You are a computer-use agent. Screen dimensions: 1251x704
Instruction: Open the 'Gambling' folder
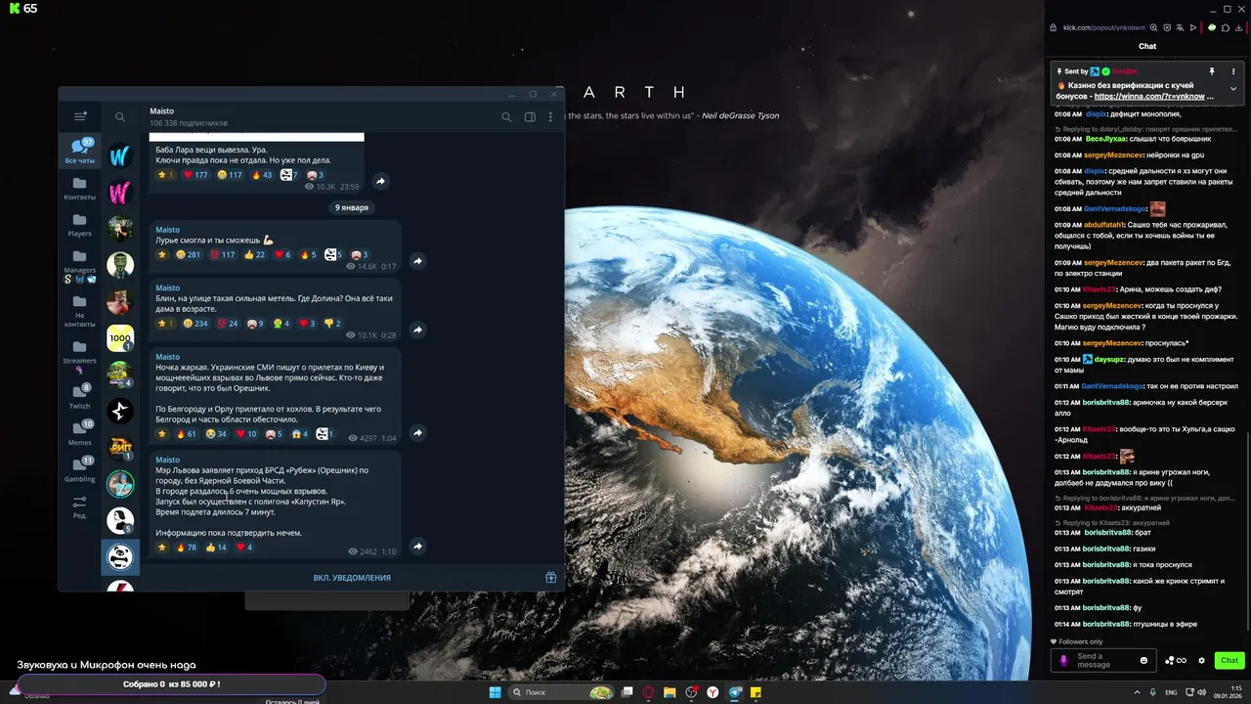(x=80, y=470)
